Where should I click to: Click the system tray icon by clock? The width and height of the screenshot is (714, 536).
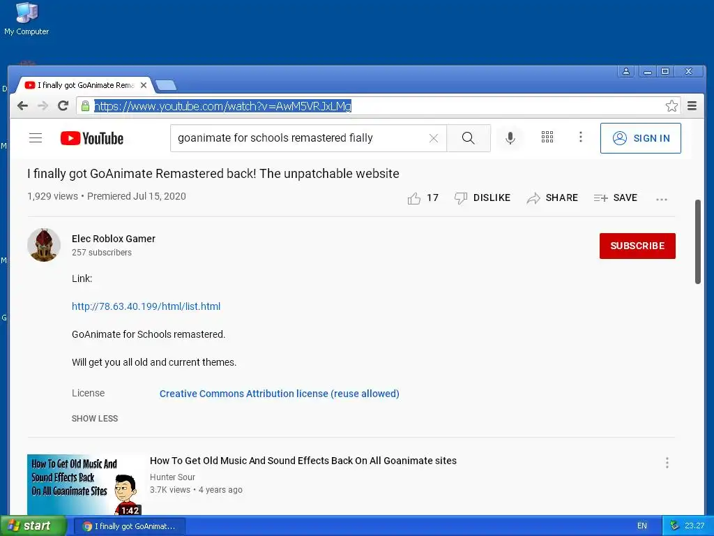point(674,526)
